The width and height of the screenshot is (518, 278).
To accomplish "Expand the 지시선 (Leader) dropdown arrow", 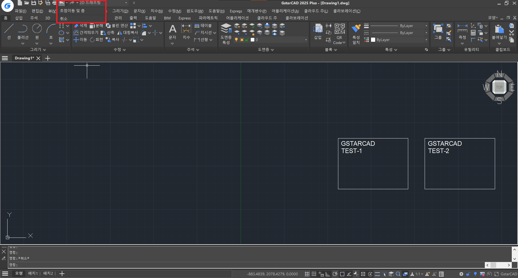I will (215, 33).
